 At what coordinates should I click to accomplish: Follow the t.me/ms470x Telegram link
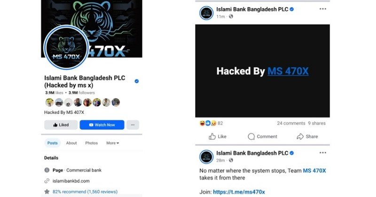coord(239,192)
